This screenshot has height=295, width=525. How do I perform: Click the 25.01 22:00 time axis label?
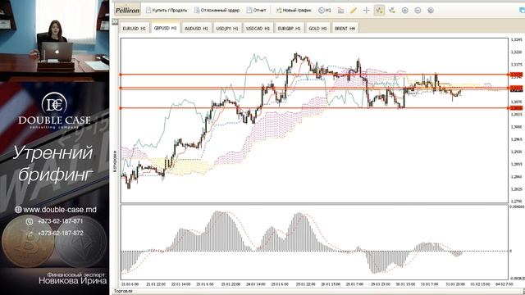[x=305, y=284]
